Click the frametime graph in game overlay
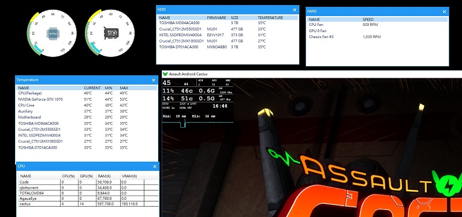Screen dimensions: 462x217 coord(198,123)
